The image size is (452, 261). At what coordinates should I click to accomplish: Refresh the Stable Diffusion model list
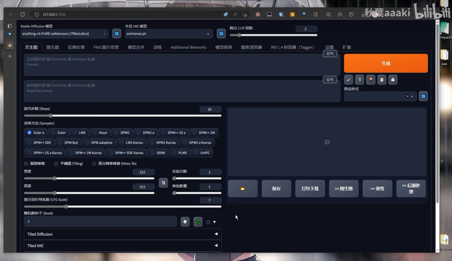(117, 34)
